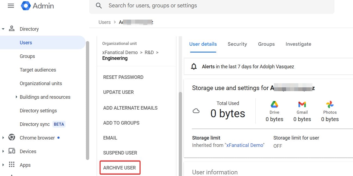Click the Chrome browser icon
The image size is (353, 176).
click(x=12, y=137)
